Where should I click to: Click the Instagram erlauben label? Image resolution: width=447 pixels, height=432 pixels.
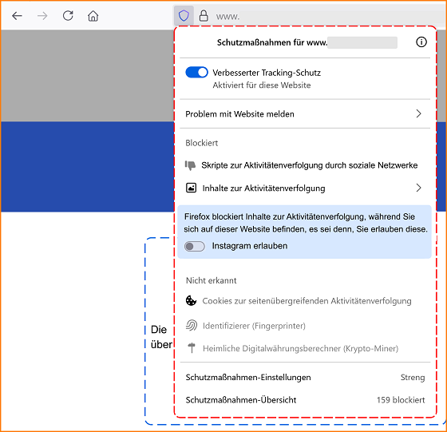(x=250, y=246)
